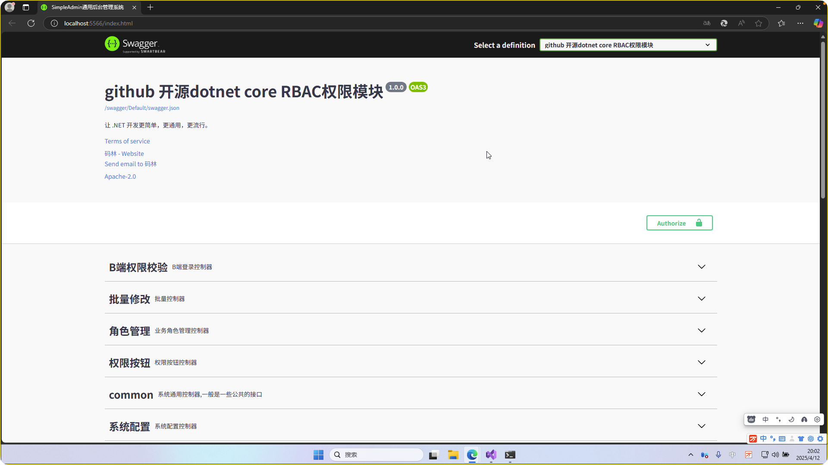
Task: Open File Explorer from taskbar
Action: (453, 455)
